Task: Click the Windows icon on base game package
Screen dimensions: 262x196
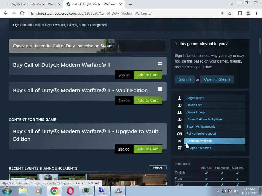Action: point(160,63)
